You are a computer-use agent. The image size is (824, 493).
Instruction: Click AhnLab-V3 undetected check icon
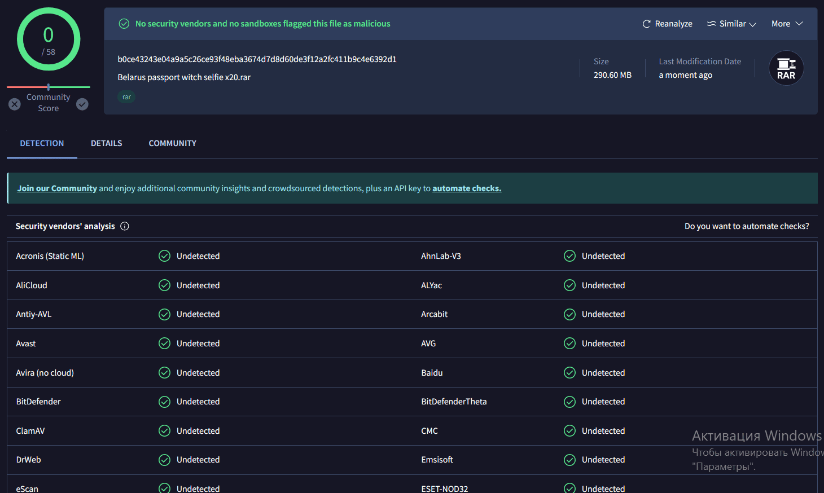point(570,256)
